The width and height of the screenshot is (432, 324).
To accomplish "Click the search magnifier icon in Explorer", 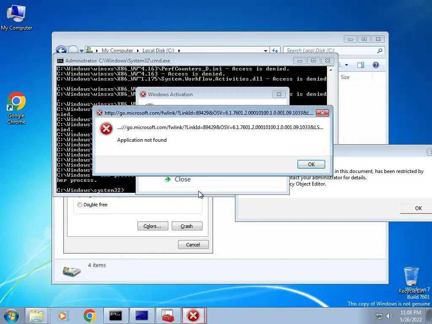I will (x=380, y=51).
